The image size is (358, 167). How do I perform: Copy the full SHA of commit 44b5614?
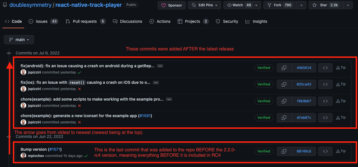284,68
